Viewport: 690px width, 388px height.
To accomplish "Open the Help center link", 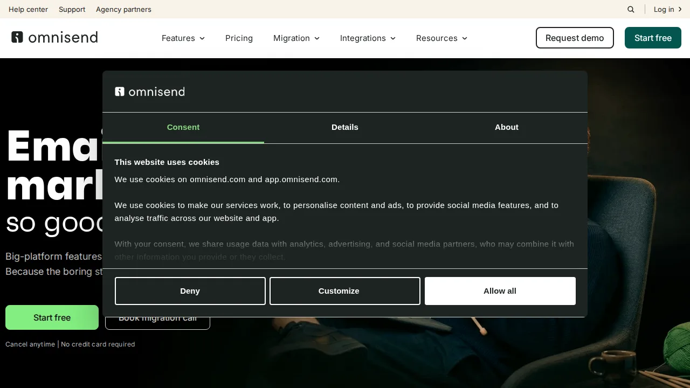I will point(28,9).
